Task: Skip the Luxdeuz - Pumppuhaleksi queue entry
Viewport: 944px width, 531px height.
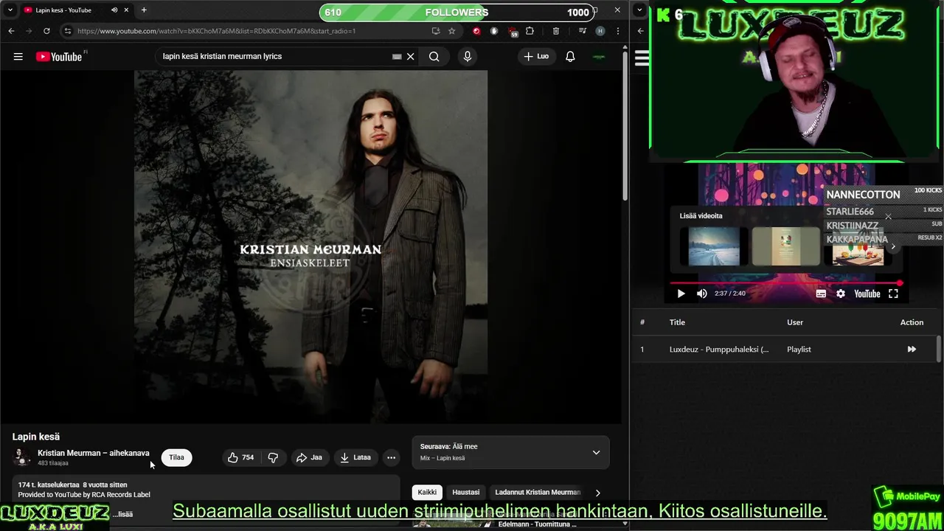Action: click(x=912, y=350)
